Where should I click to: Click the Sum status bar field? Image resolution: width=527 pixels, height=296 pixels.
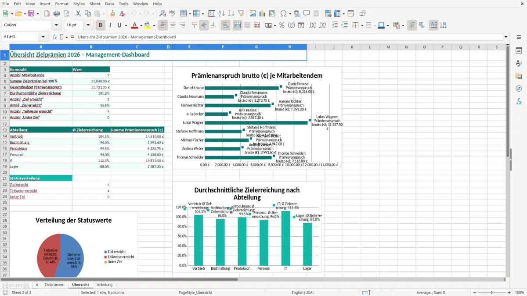[x=431, y=292]
